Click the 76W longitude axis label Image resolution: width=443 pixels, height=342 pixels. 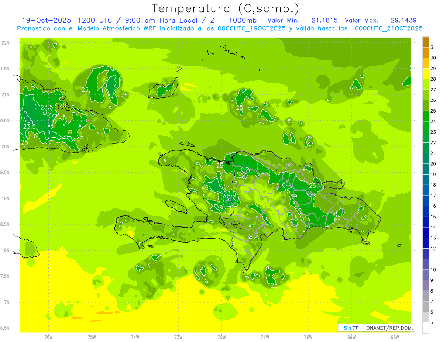[48, 337]
